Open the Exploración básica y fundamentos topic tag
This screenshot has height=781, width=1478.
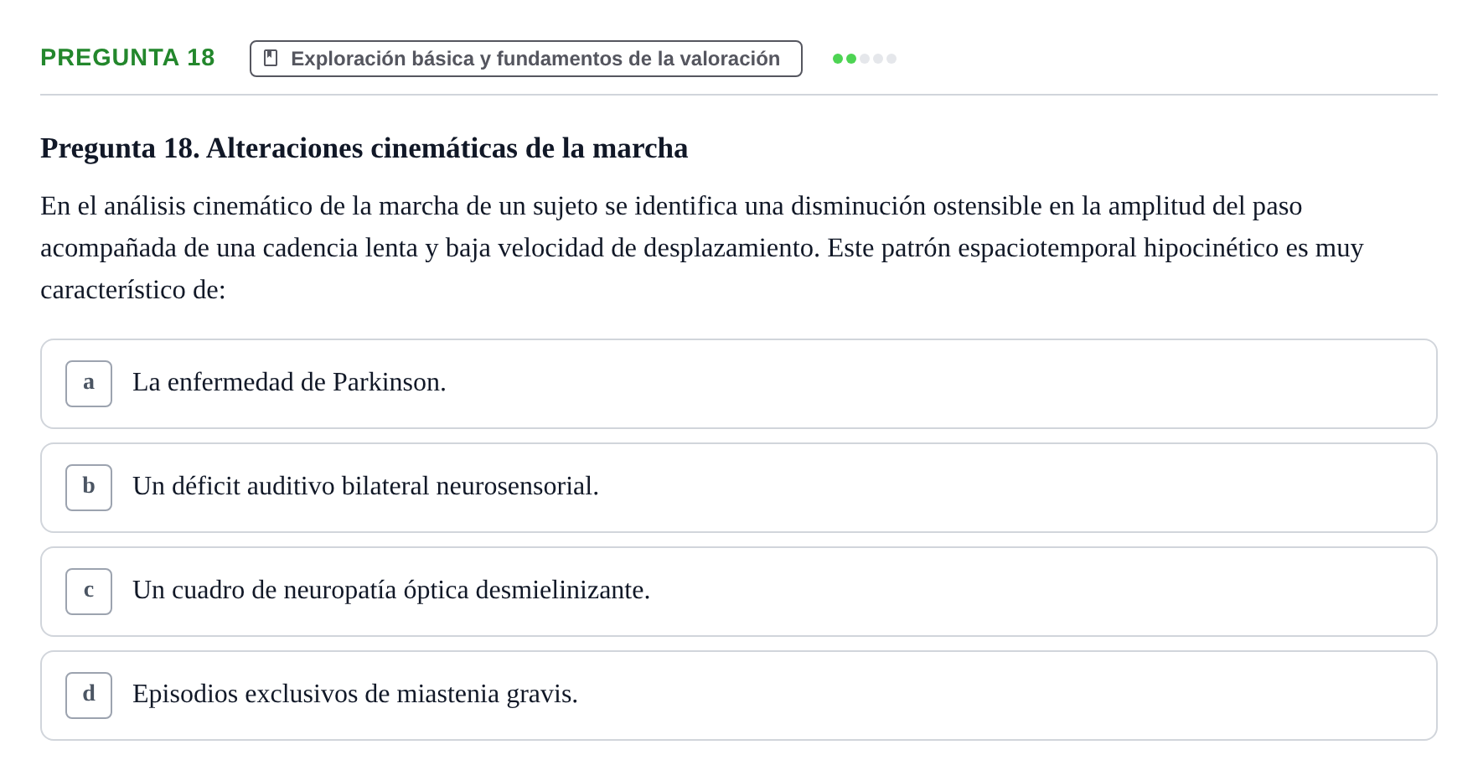(x=525, y=59)
